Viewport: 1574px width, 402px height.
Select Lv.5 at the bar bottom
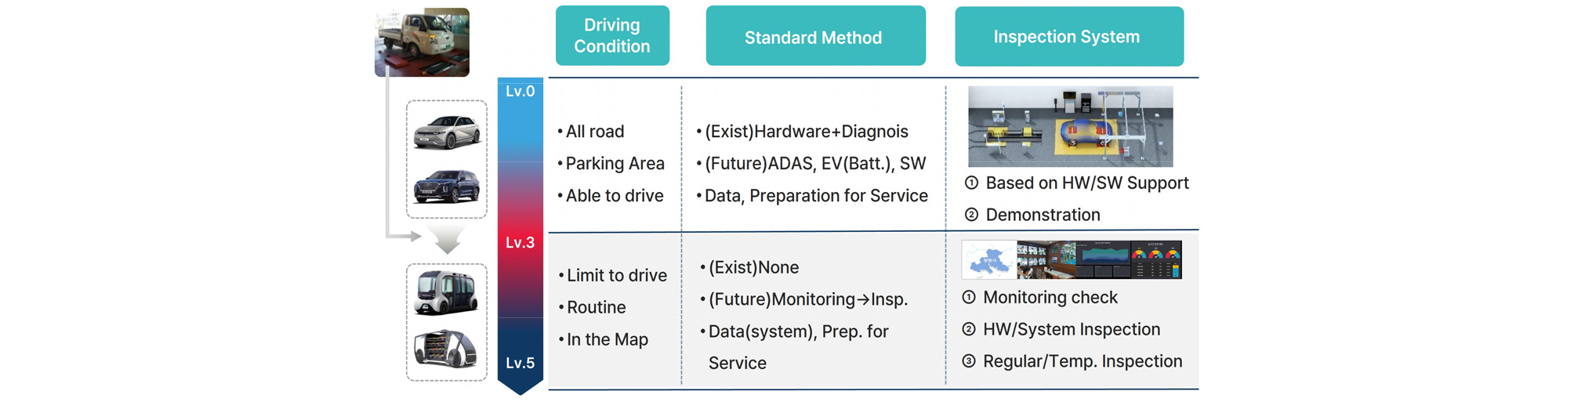point(520,363)
